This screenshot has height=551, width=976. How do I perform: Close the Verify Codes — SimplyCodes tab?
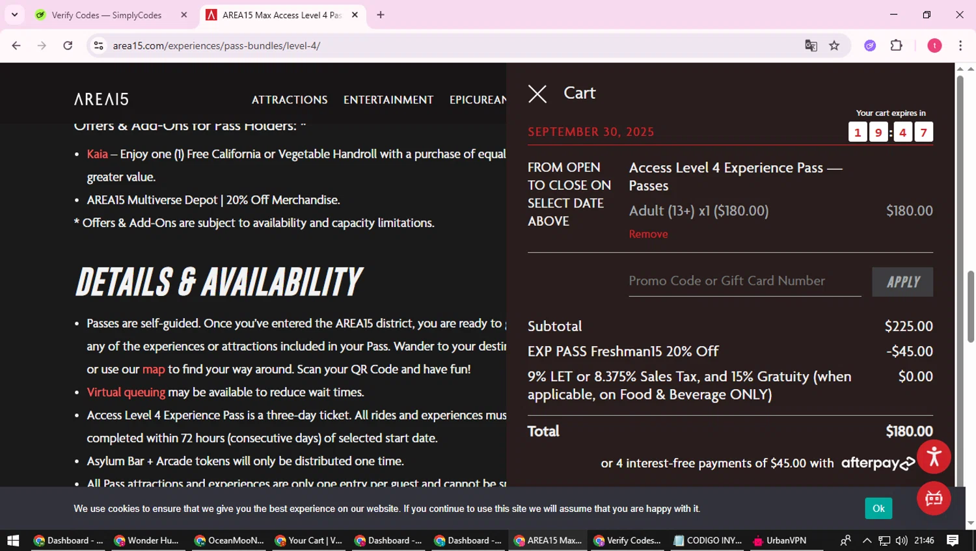[184, 15]
